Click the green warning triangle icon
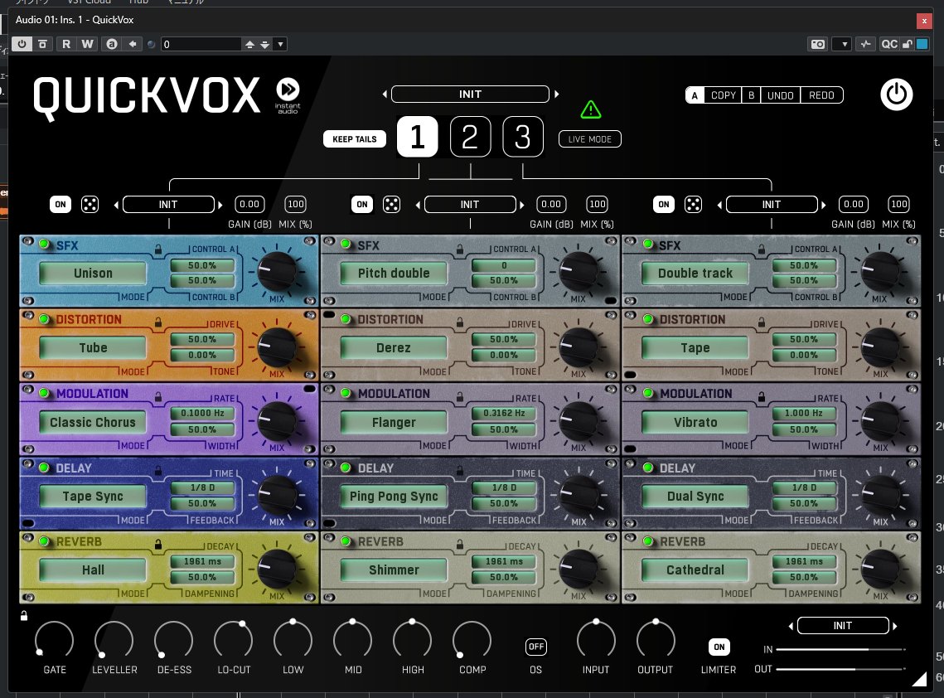Viewport: 944px width, 698px height. tap(591, 109)
